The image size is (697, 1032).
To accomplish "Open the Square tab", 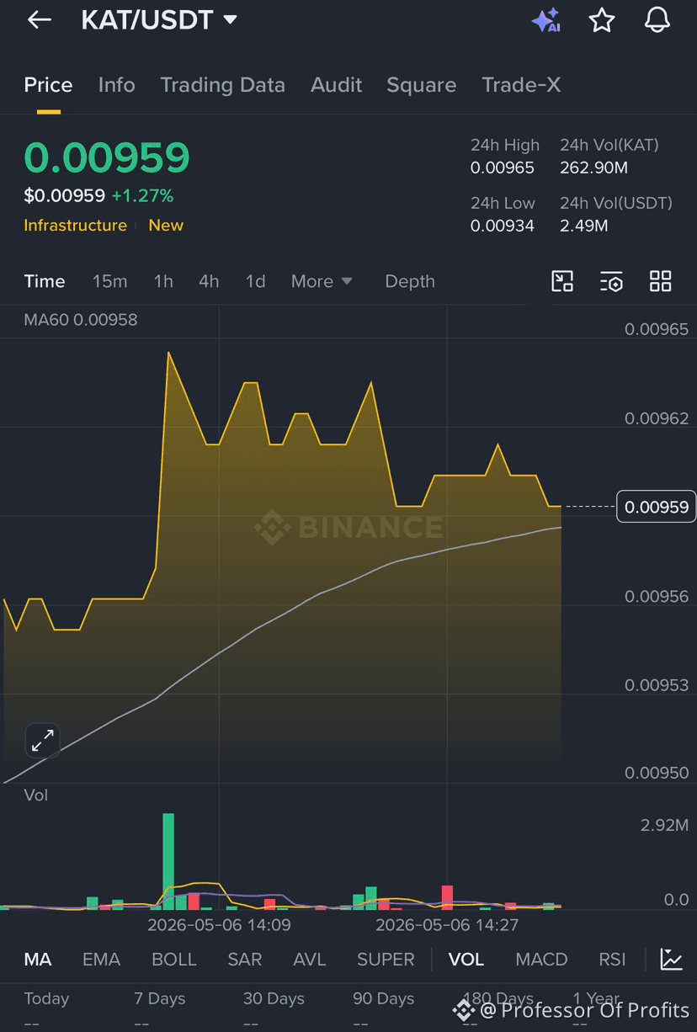I will coord(421,85).
